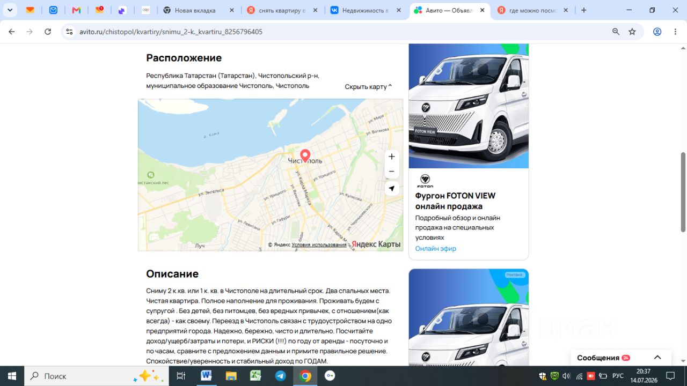Open the Windows notification center

point(670,376)
